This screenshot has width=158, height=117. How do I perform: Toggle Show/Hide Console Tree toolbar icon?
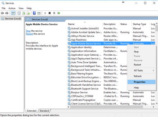(13, 13)
